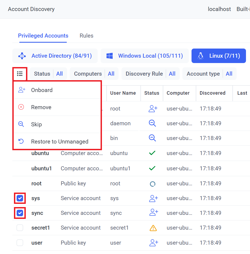
Task: Click the green checkmark status for ubuntu
Action: 152,153
